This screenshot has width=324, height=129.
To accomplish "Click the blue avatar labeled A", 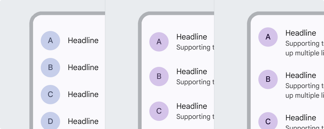I will (50, 40).
